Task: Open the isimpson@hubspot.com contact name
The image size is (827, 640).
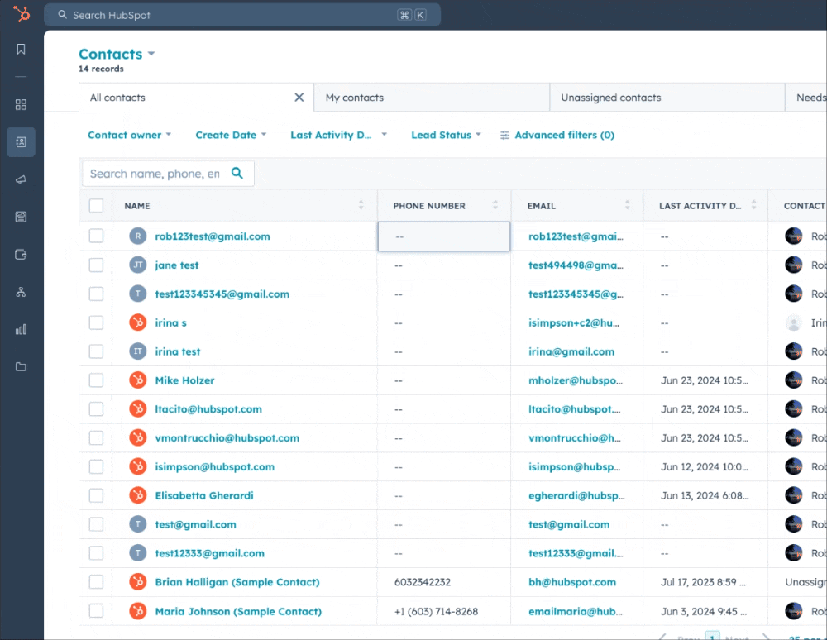Action: coord(215,466)
